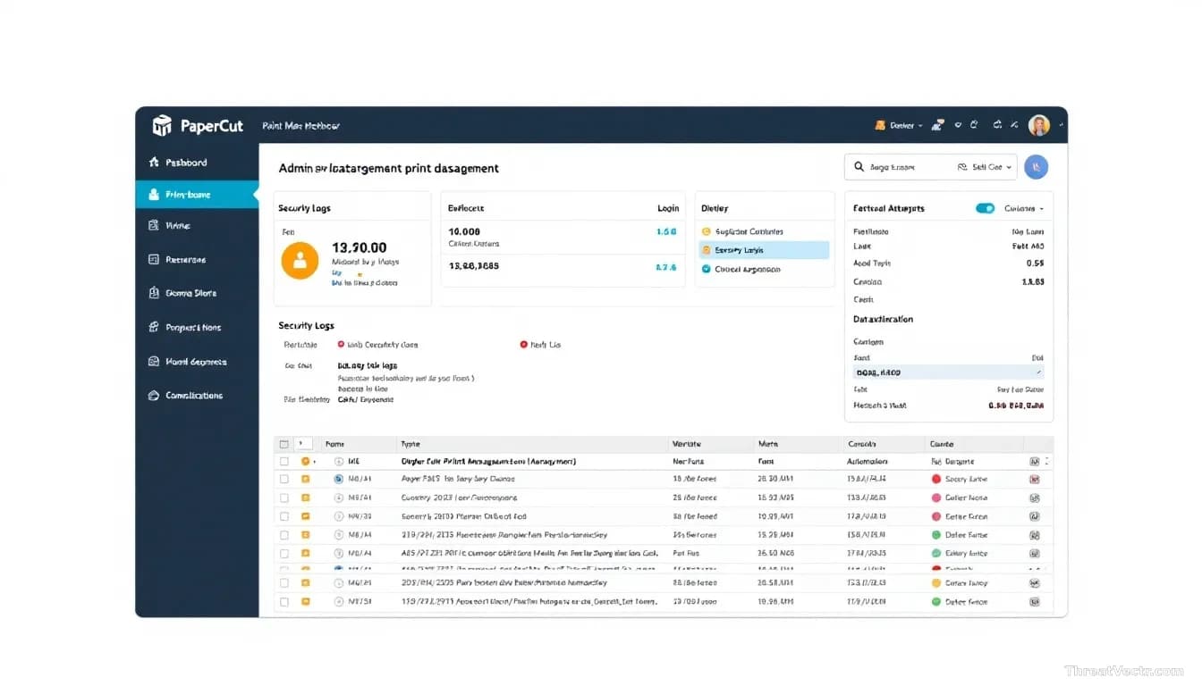Tick the checkbox of the 205/214/2105 row
The image size is (1202, 686).
pos(284,583)
